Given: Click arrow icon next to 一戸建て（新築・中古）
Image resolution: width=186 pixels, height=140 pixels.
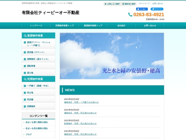Looking at the screenshot, I should pyautogui.click(x=25, y=86).
